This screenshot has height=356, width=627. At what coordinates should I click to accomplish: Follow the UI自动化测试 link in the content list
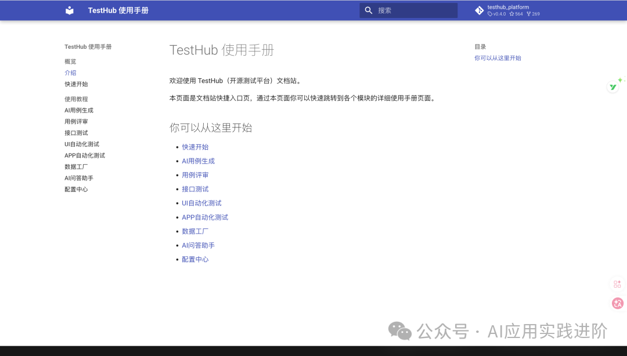[x=201, y=203]
